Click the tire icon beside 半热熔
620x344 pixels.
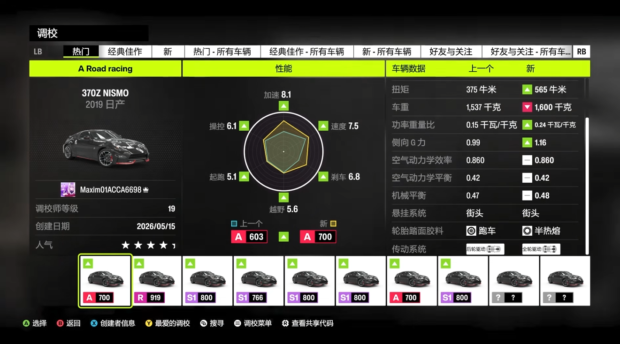pyautogui.click(x=527, y=231)
